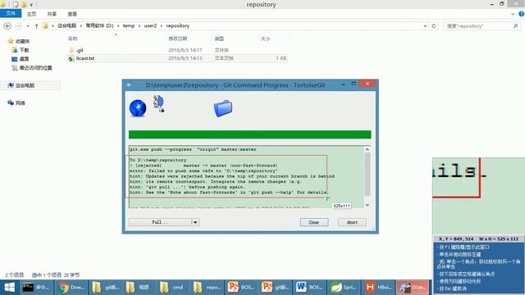Viewport: 525px width, 295px height.
Task: Open Chrome from taskbar
Action: tap(71, 288)
